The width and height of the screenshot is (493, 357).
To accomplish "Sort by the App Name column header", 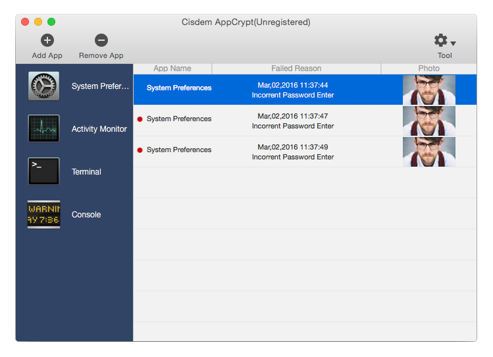I will click(172, 69).
